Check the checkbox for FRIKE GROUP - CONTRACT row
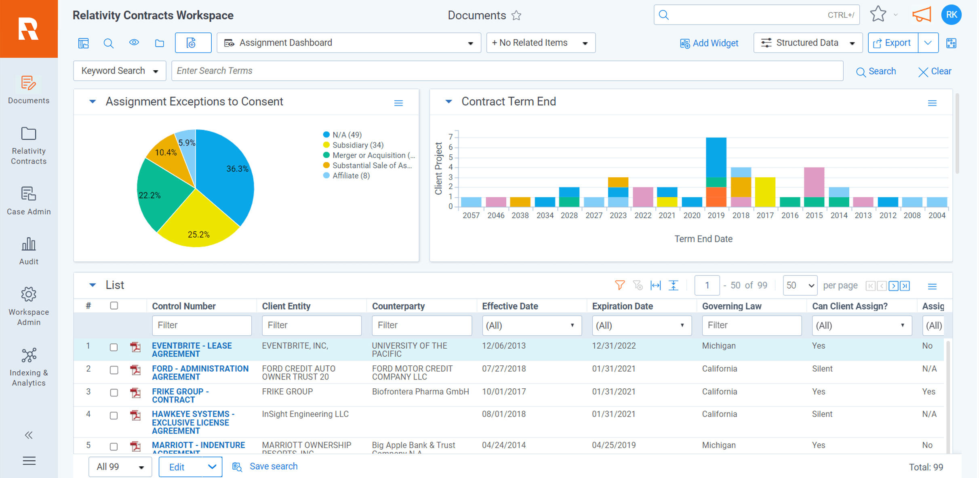Screen dimensions: 979x478 pyautogui.click(x=114, y=393)
